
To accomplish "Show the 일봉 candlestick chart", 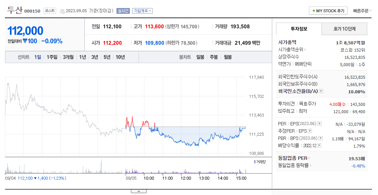I will (x=200, y=57).
